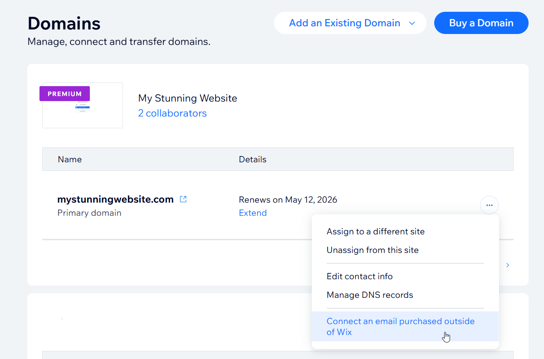Select Connect an email purchased outside of Wix

tap(405, 326)
